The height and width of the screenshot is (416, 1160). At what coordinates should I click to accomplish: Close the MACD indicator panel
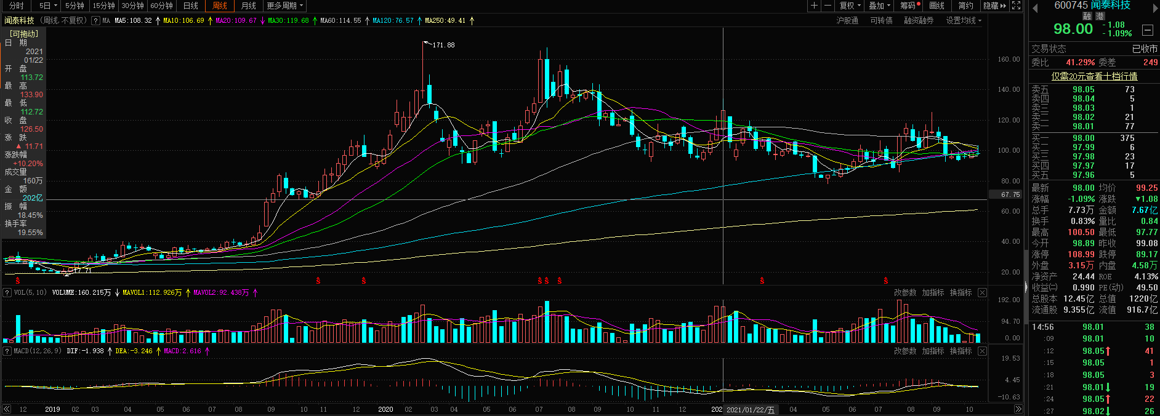[982, 351]
